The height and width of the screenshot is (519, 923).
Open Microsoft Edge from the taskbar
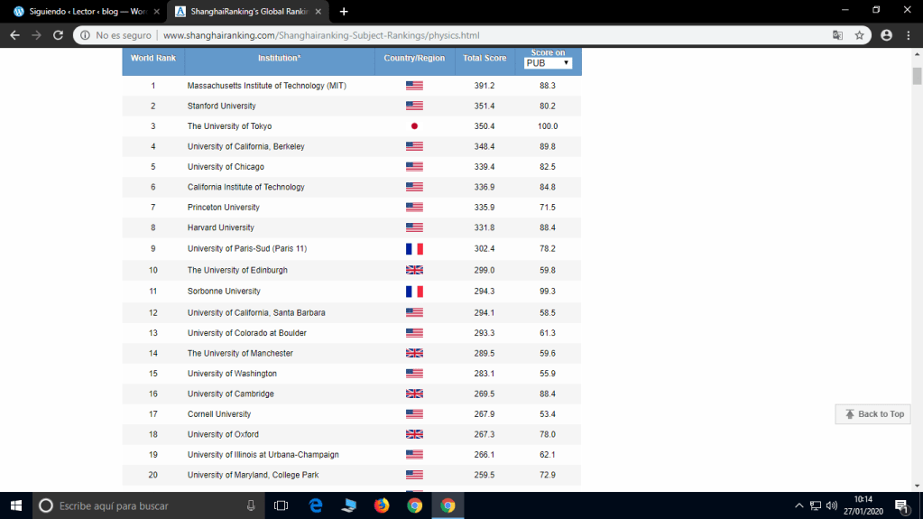pyautogui.click(x=315, y=505)
